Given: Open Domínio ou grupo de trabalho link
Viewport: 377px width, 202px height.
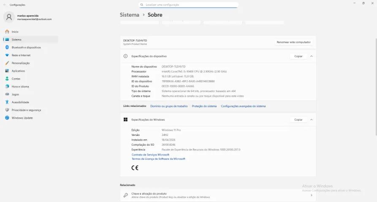Looking at the screenshot, I should (x=169, y=106).
